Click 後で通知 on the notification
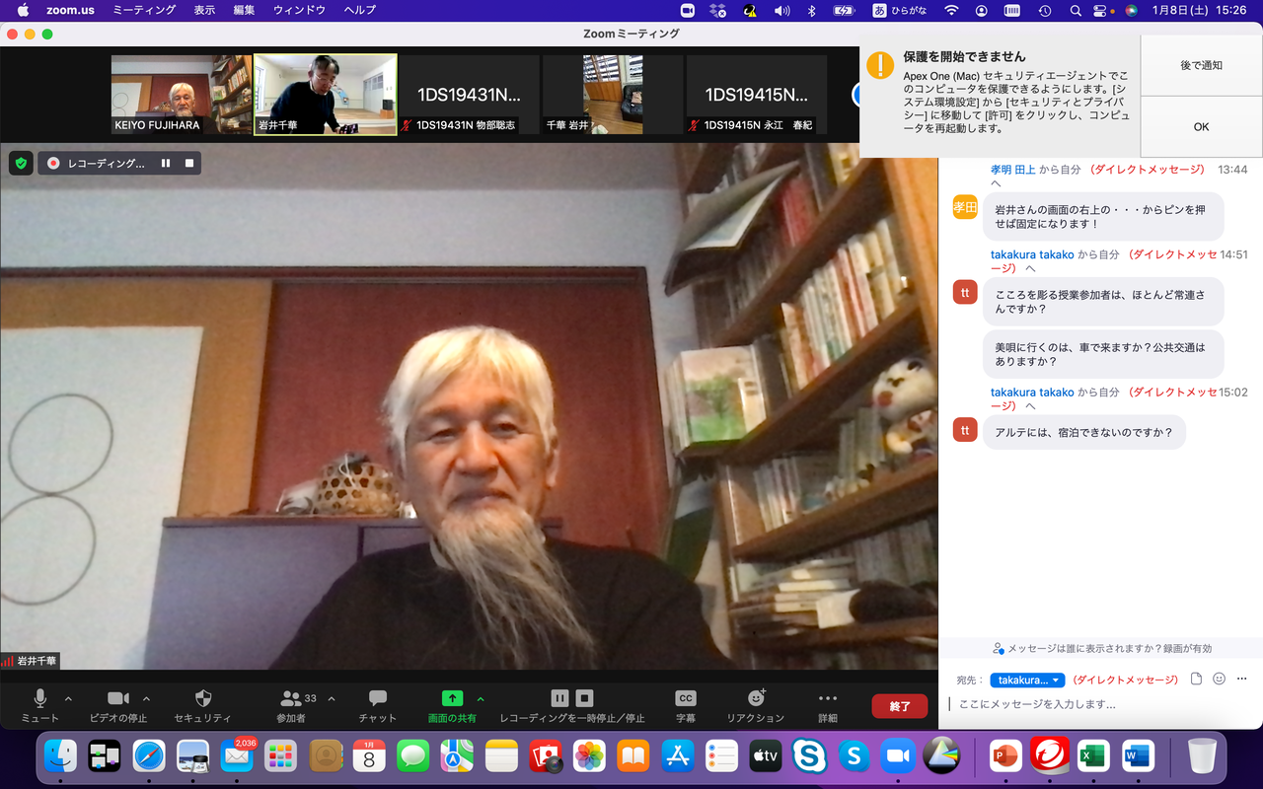Viewport: 1263px width, 789px height. click(1201, 65)
